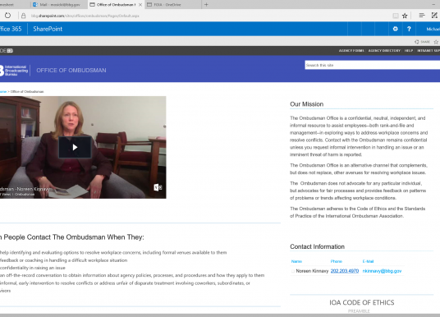Click the 202.203.4970 phone link
This screenshot has height=317, width=440.
click(x=345, y=271)
